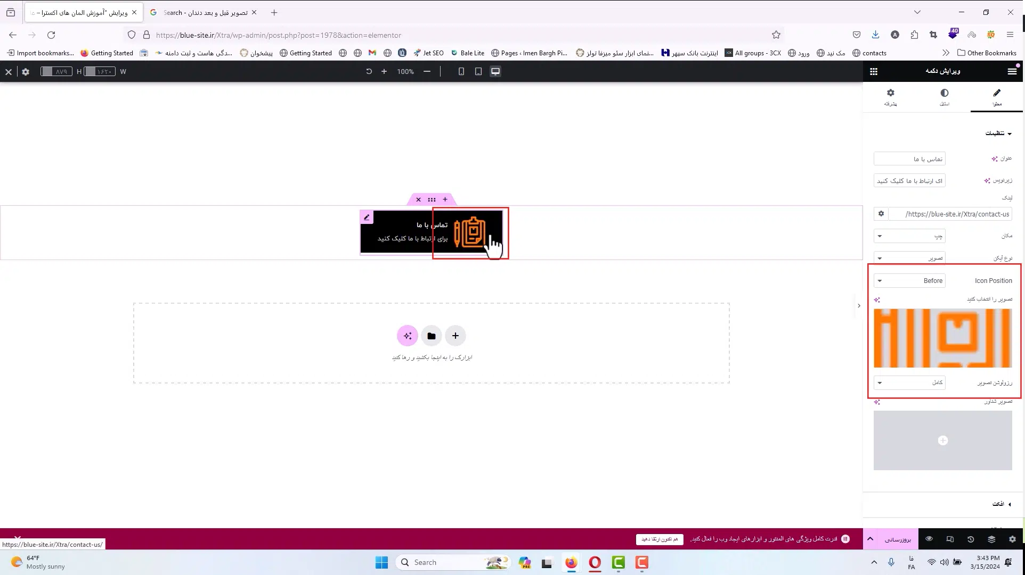Image resolution: width=1025 pixels, height=575 pixels.
Task: Open the Jet SEO bookmark
Action: pyautogui.click(x=428, y=53)
